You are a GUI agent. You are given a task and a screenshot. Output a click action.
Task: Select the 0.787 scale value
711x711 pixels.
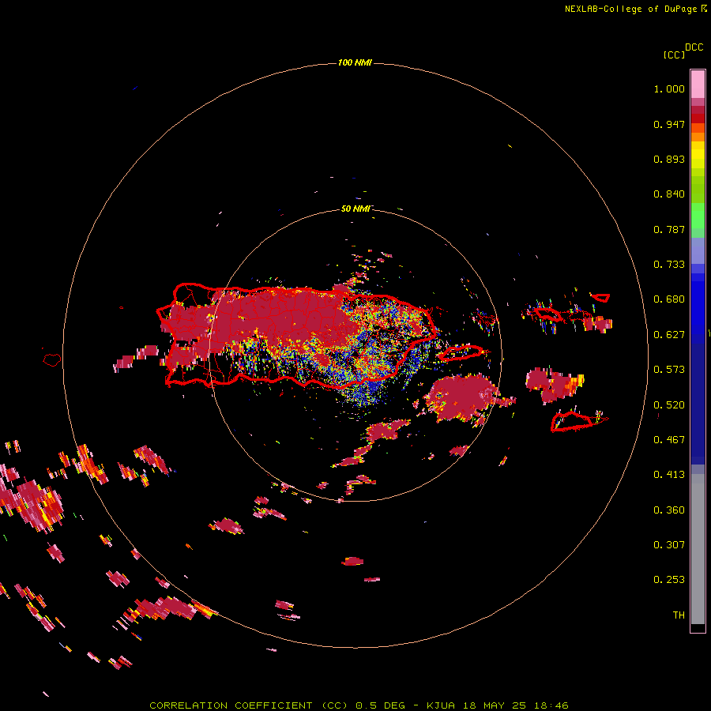(x=669, y=229)
